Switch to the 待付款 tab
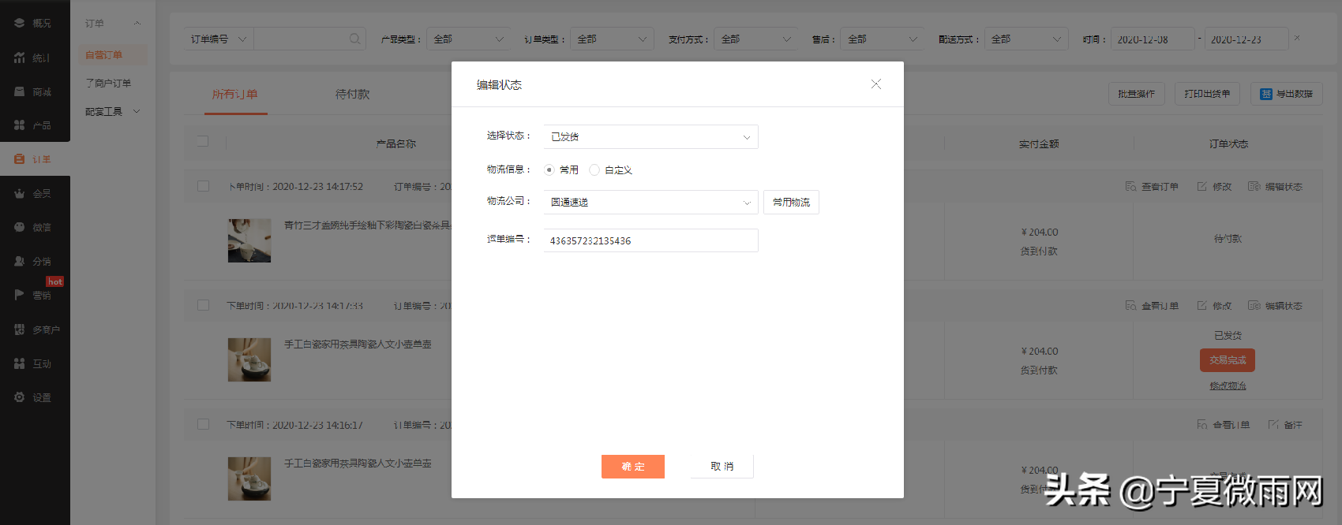This screenshot has height=525, width=1342. pyautogui.click(x=352, y=94)
